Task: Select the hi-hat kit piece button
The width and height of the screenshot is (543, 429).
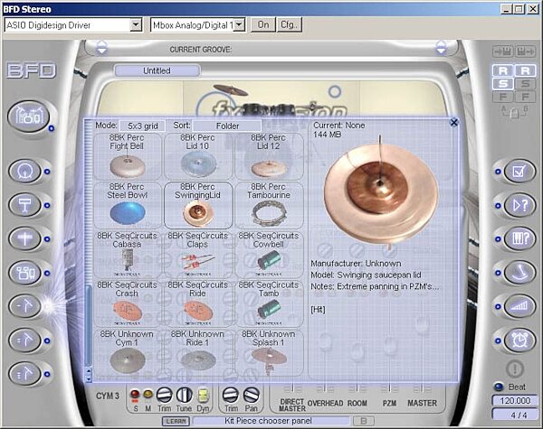Action: pyautogui.click(x=25, y=238)
